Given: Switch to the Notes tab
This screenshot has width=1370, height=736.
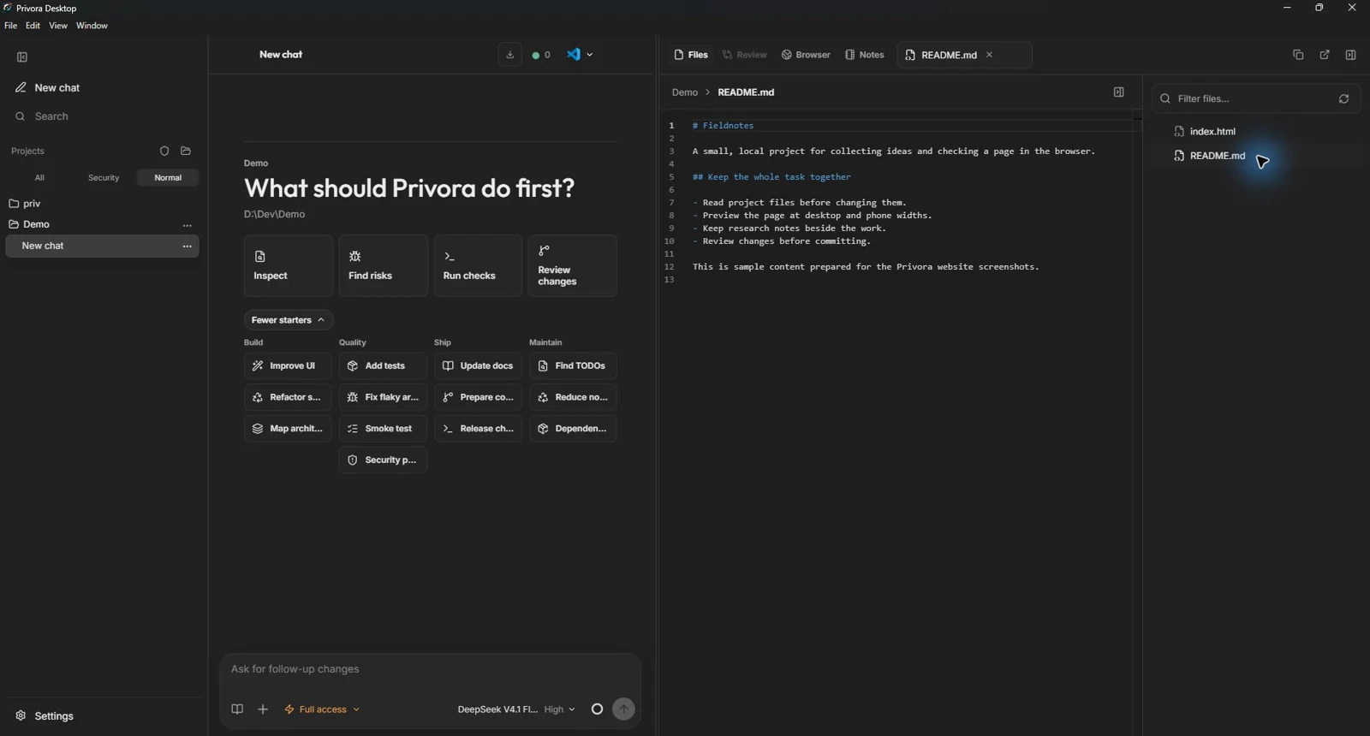Looking at the screenshot, I should [865, 55].
